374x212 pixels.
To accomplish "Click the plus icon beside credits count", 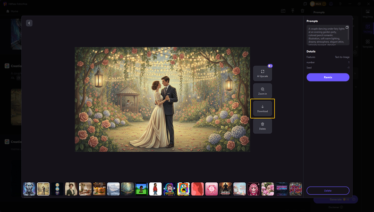I will pos(325,4).
